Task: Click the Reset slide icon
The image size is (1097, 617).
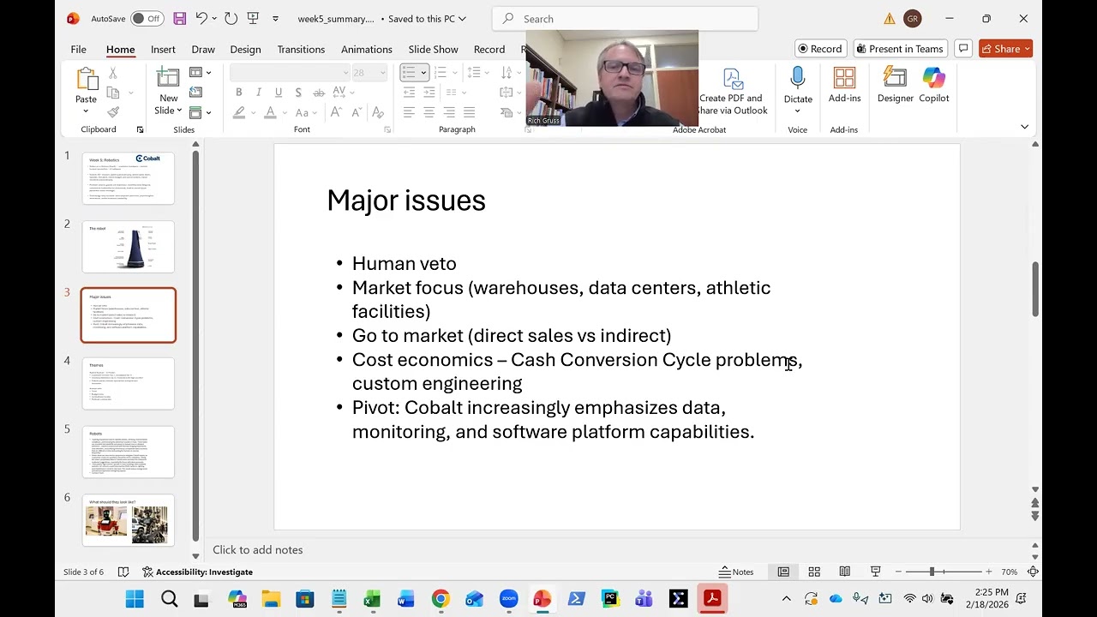Action: (x=196, y=93)
